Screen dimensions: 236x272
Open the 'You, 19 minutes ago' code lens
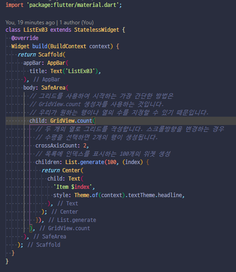tap(30, 23)
